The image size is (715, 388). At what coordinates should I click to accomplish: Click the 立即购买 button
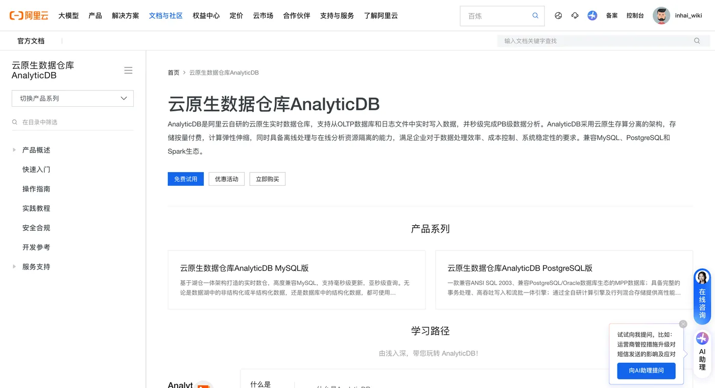click(268, 179)
